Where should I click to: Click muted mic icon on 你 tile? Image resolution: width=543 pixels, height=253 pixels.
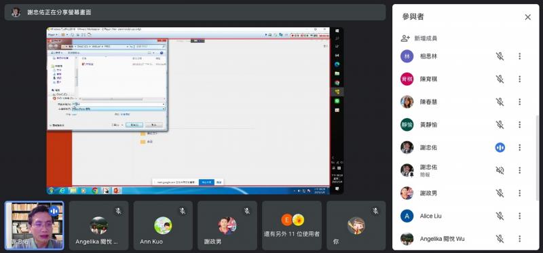click(x=375, y=210)
